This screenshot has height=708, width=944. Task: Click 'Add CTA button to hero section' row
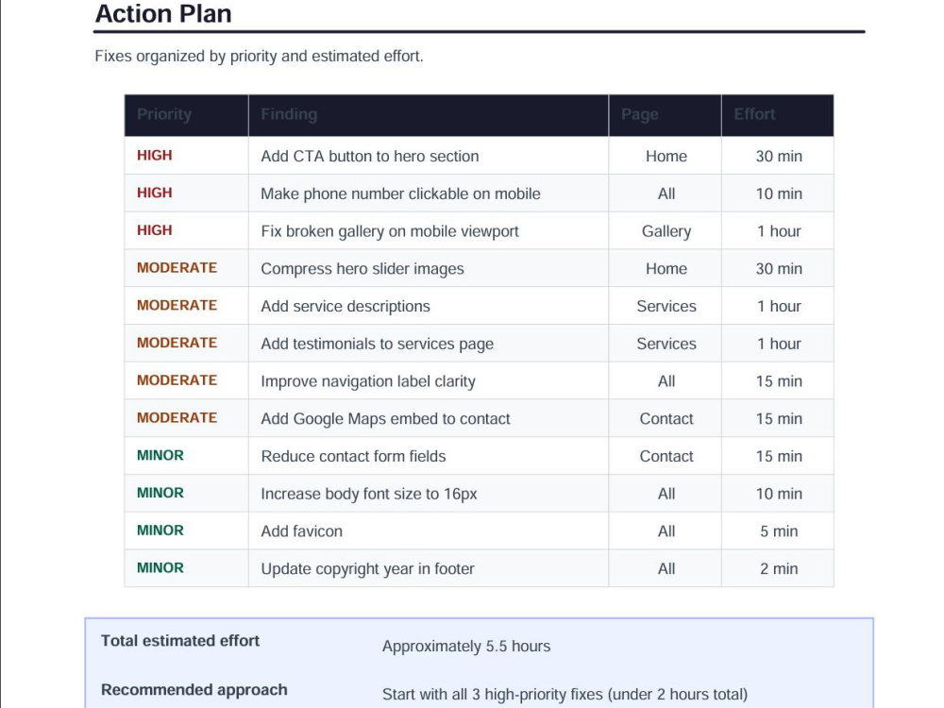point(479,156)
